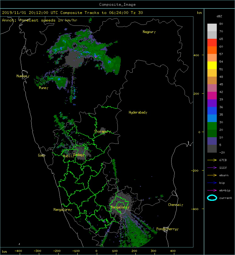Select the eburn arrow in the legend

tap(212, 175)
